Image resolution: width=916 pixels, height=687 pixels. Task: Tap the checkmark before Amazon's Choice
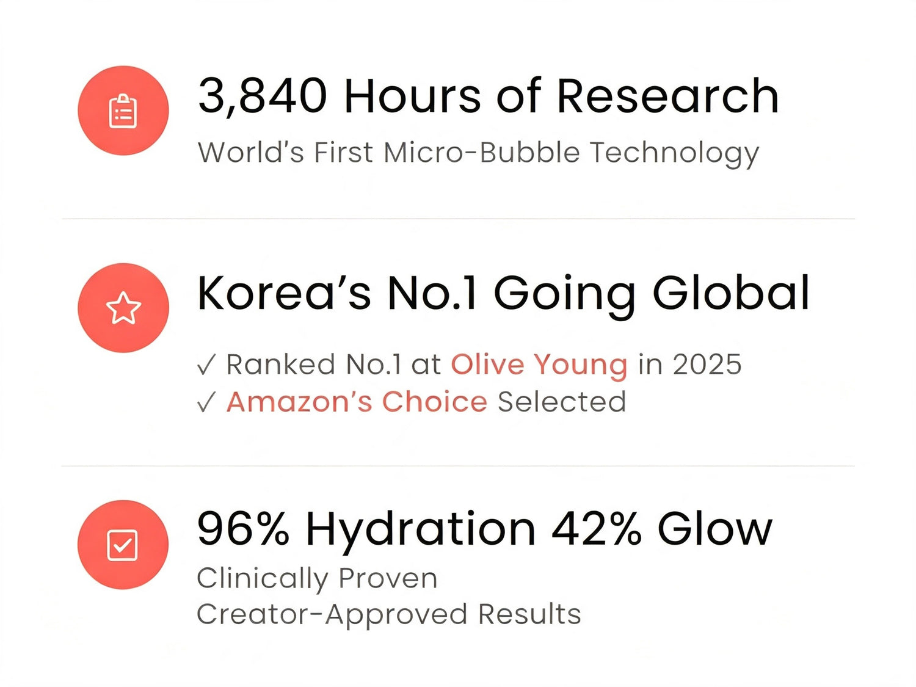click(206, 402)
